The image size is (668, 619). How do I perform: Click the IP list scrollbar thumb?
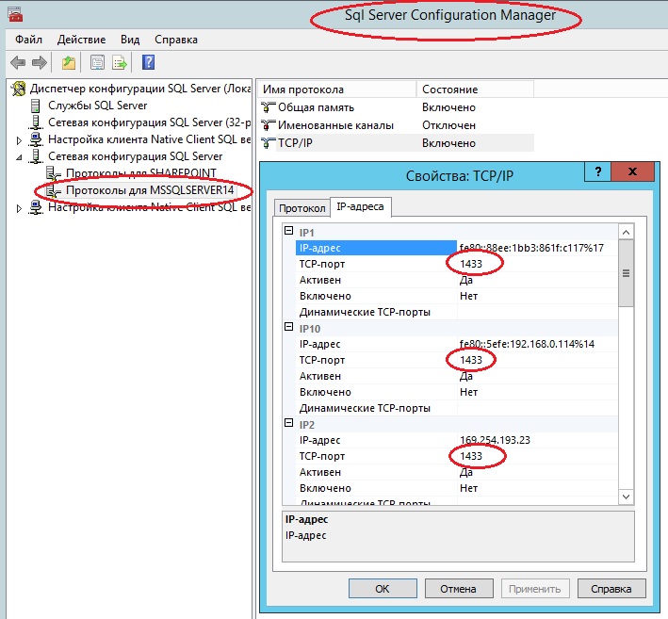[x=626, y=273]
